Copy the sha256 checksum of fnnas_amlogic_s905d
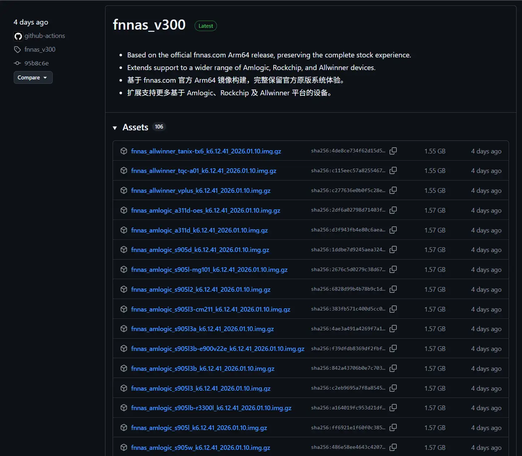Screen dimensions: 522x456 click(393, 249)
